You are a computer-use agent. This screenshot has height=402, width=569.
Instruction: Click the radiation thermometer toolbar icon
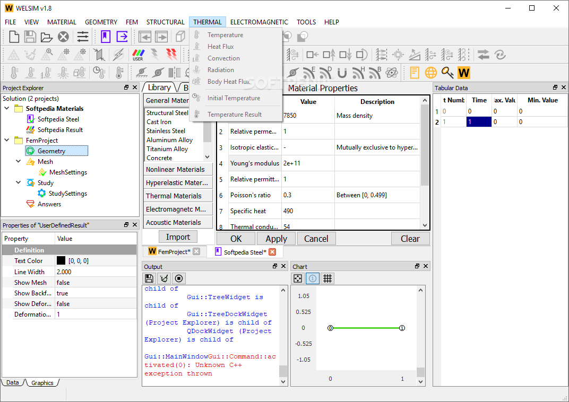63,73
